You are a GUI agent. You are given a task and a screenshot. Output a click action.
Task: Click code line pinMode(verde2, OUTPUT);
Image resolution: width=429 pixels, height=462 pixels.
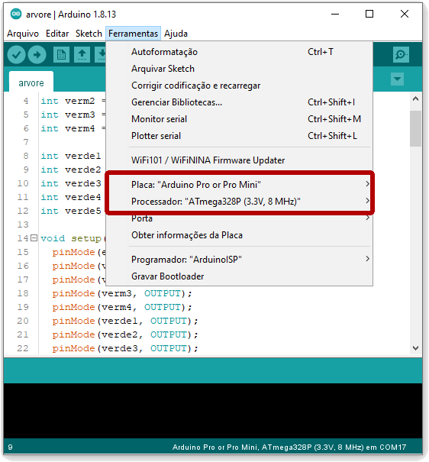pos(125,334)
